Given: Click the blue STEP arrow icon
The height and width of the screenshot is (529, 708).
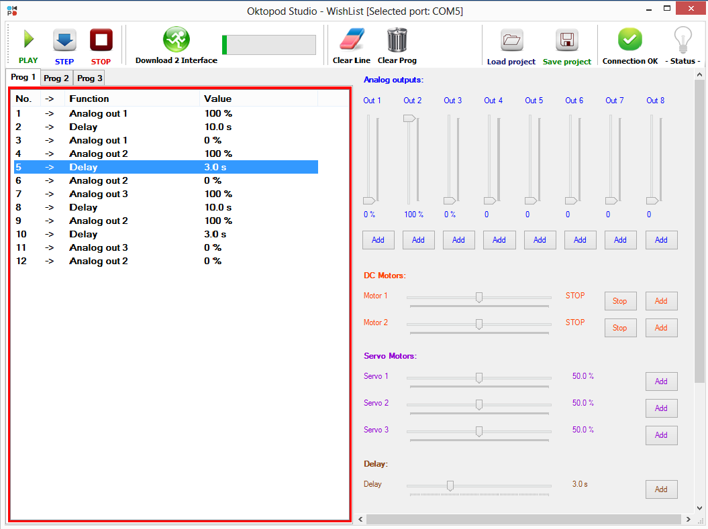Looking at the screenshot, I should [x=64, y=40].
